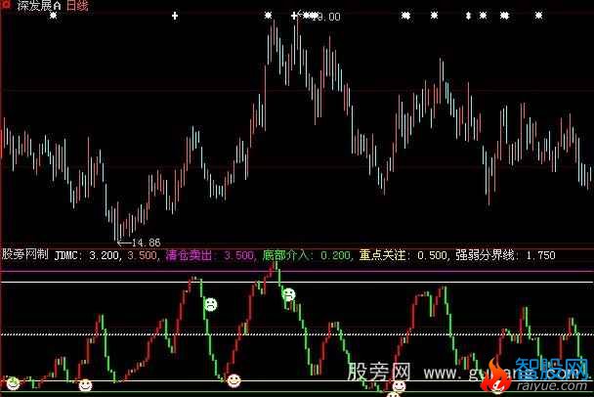
Task: Click the dotted 强弱分界线 horizontal line
Action: [x=297, y=334]
